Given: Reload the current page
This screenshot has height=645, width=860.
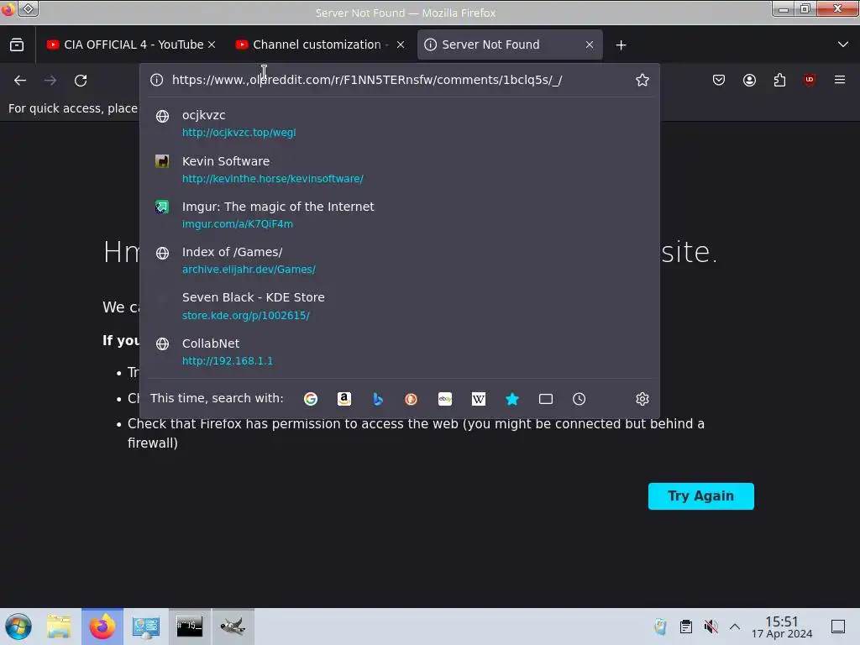Looking at the screenshot, I should click(81, 80).
